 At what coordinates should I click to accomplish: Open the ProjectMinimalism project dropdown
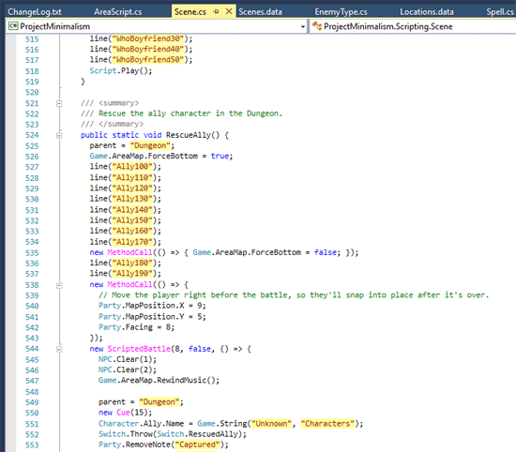pos(303,26)
